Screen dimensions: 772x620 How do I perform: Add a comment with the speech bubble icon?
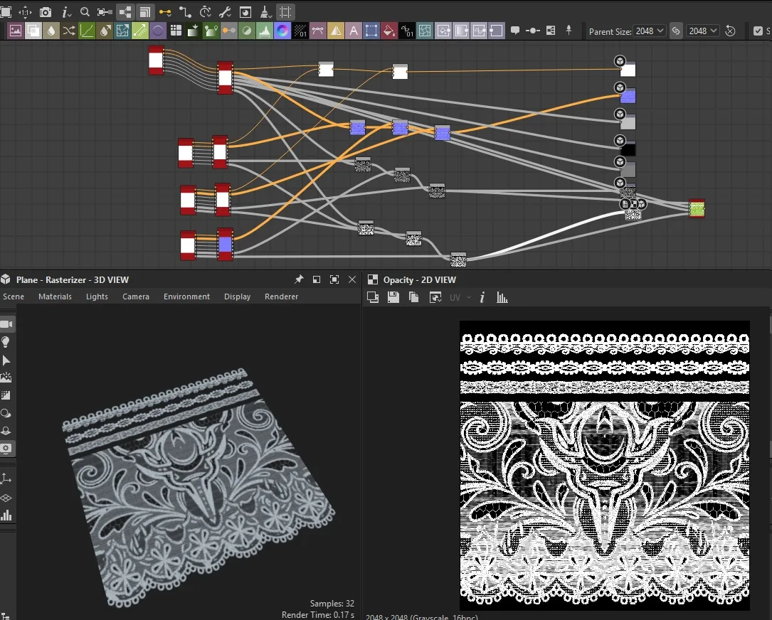[515, 31]
